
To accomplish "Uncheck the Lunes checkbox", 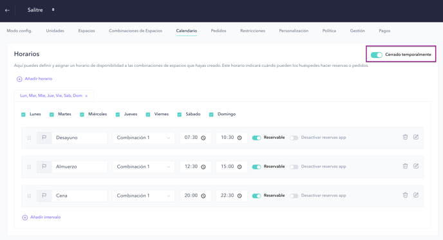I will pos(23,115).
